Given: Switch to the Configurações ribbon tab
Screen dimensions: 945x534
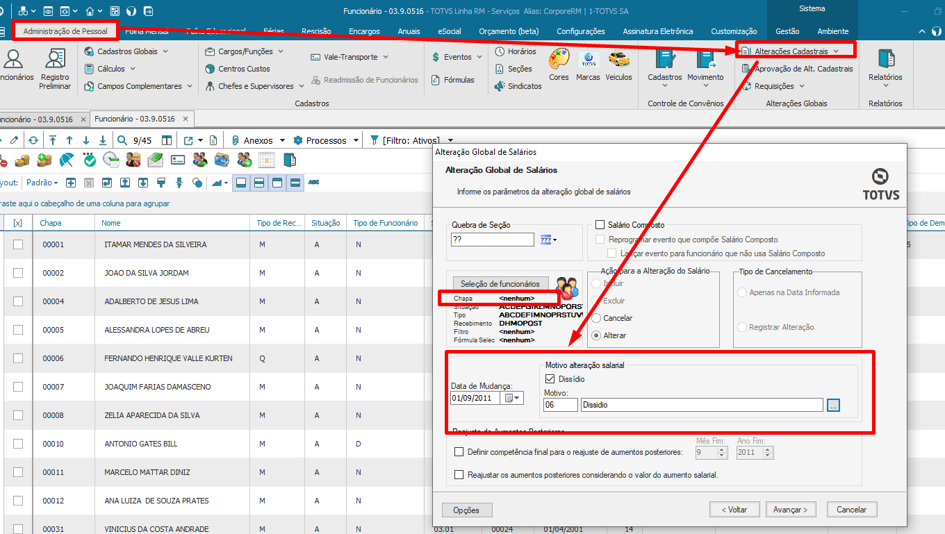Looking at the screenshot, I should pyautogui.click(x=581, y=31).
